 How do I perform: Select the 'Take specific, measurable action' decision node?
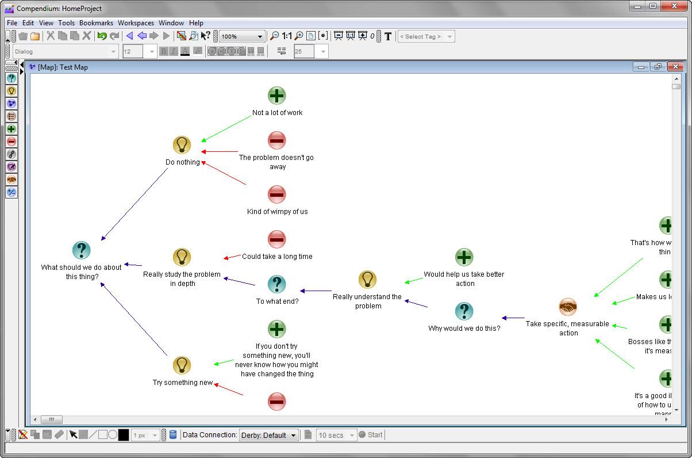coord(568,307)
